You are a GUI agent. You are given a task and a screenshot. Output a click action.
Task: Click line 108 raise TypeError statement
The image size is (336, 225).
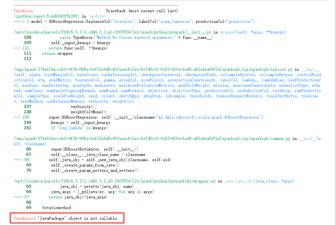[x=136, y=38]
